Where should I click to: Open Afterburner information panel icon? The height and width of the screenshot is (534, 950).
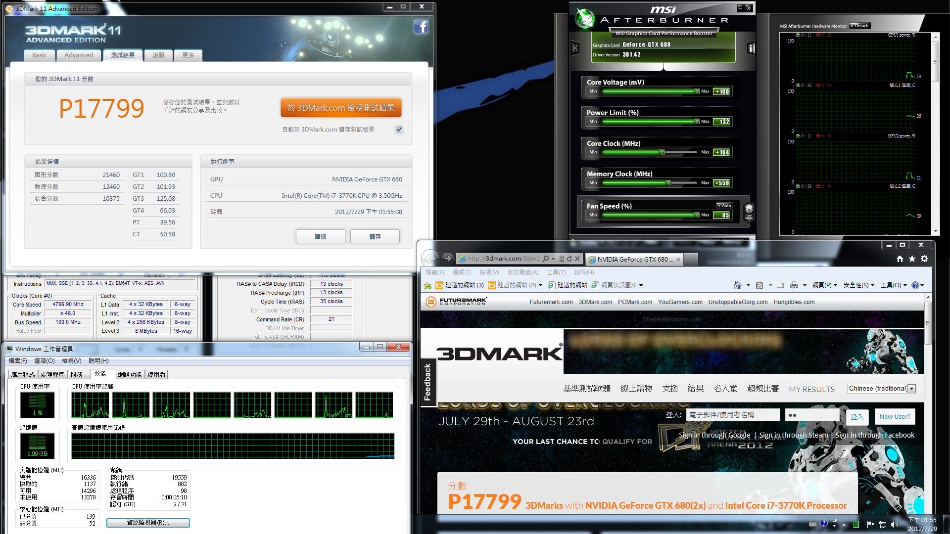click(x=751, y=48)
